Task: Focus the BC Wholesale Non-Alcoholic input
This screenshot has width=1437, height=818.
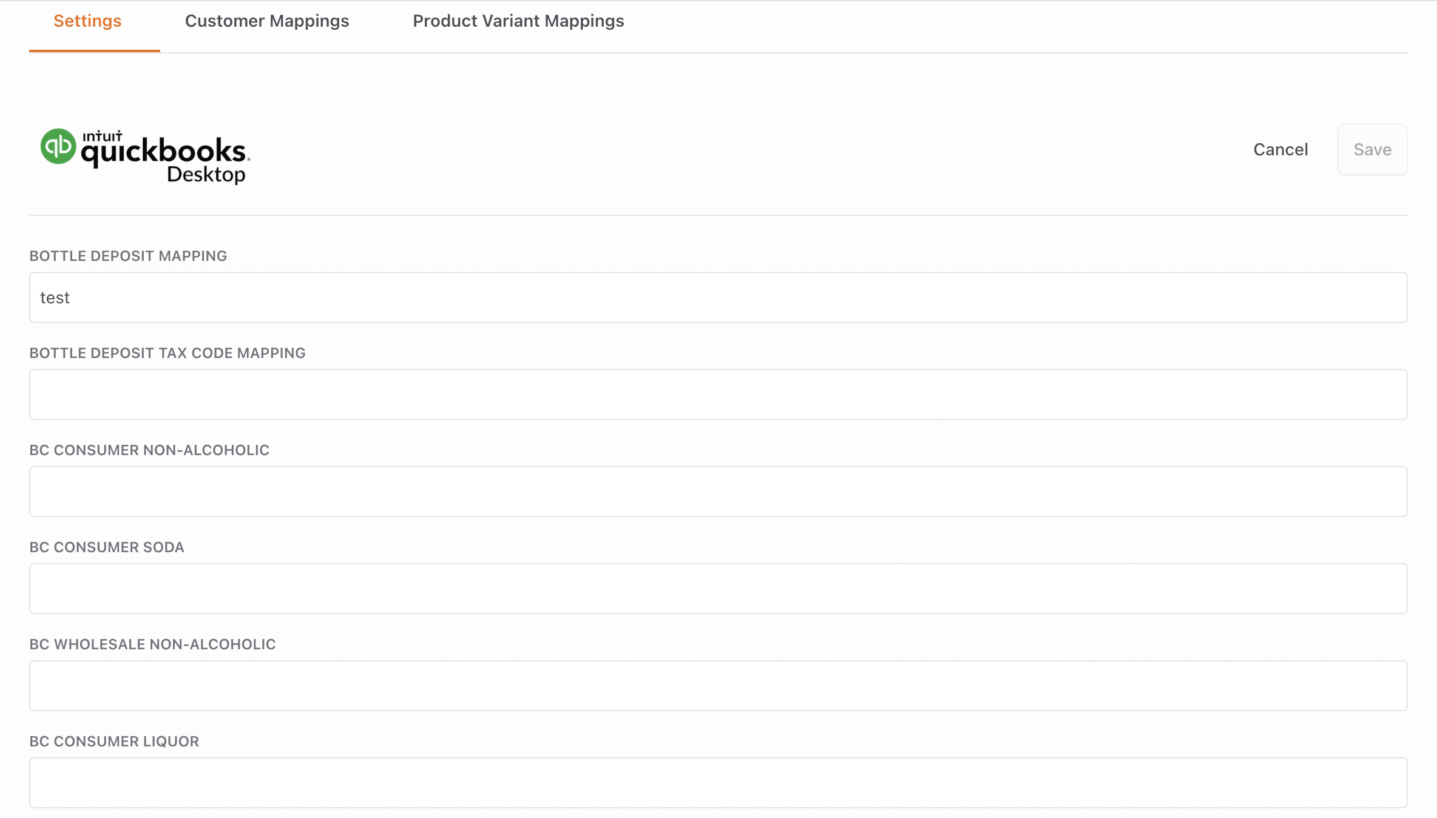Action: point(718,686)
